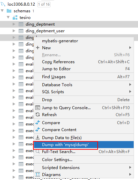138x182 pixels.
Task: Collapse the tesiro schema node
Action: click(8, 18)
